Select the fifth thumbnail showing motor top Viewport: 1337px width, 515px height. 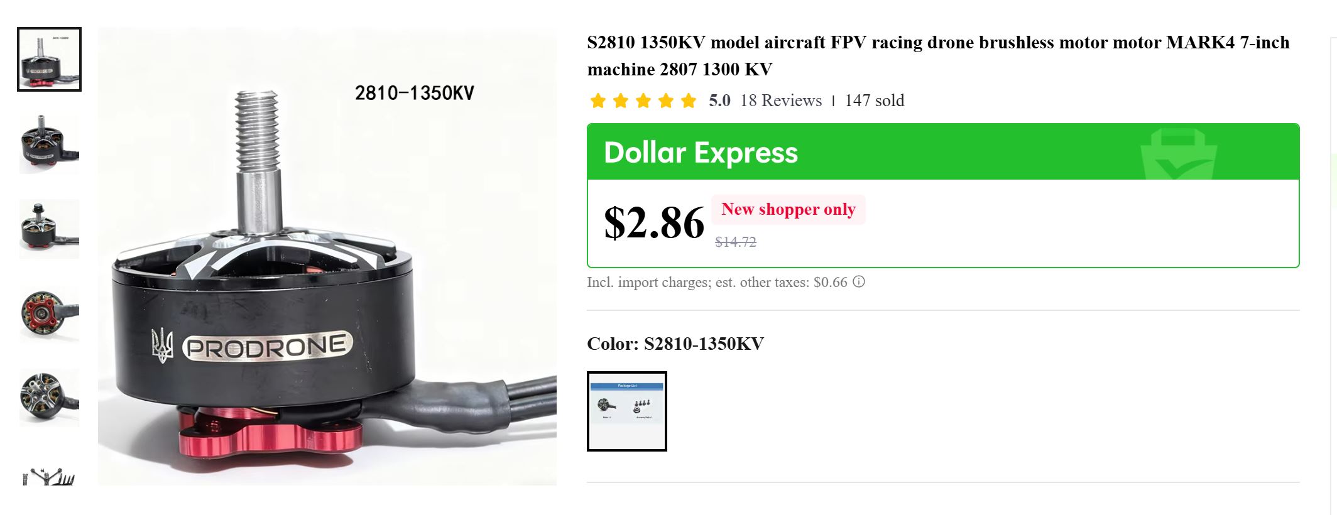(49, 398)
